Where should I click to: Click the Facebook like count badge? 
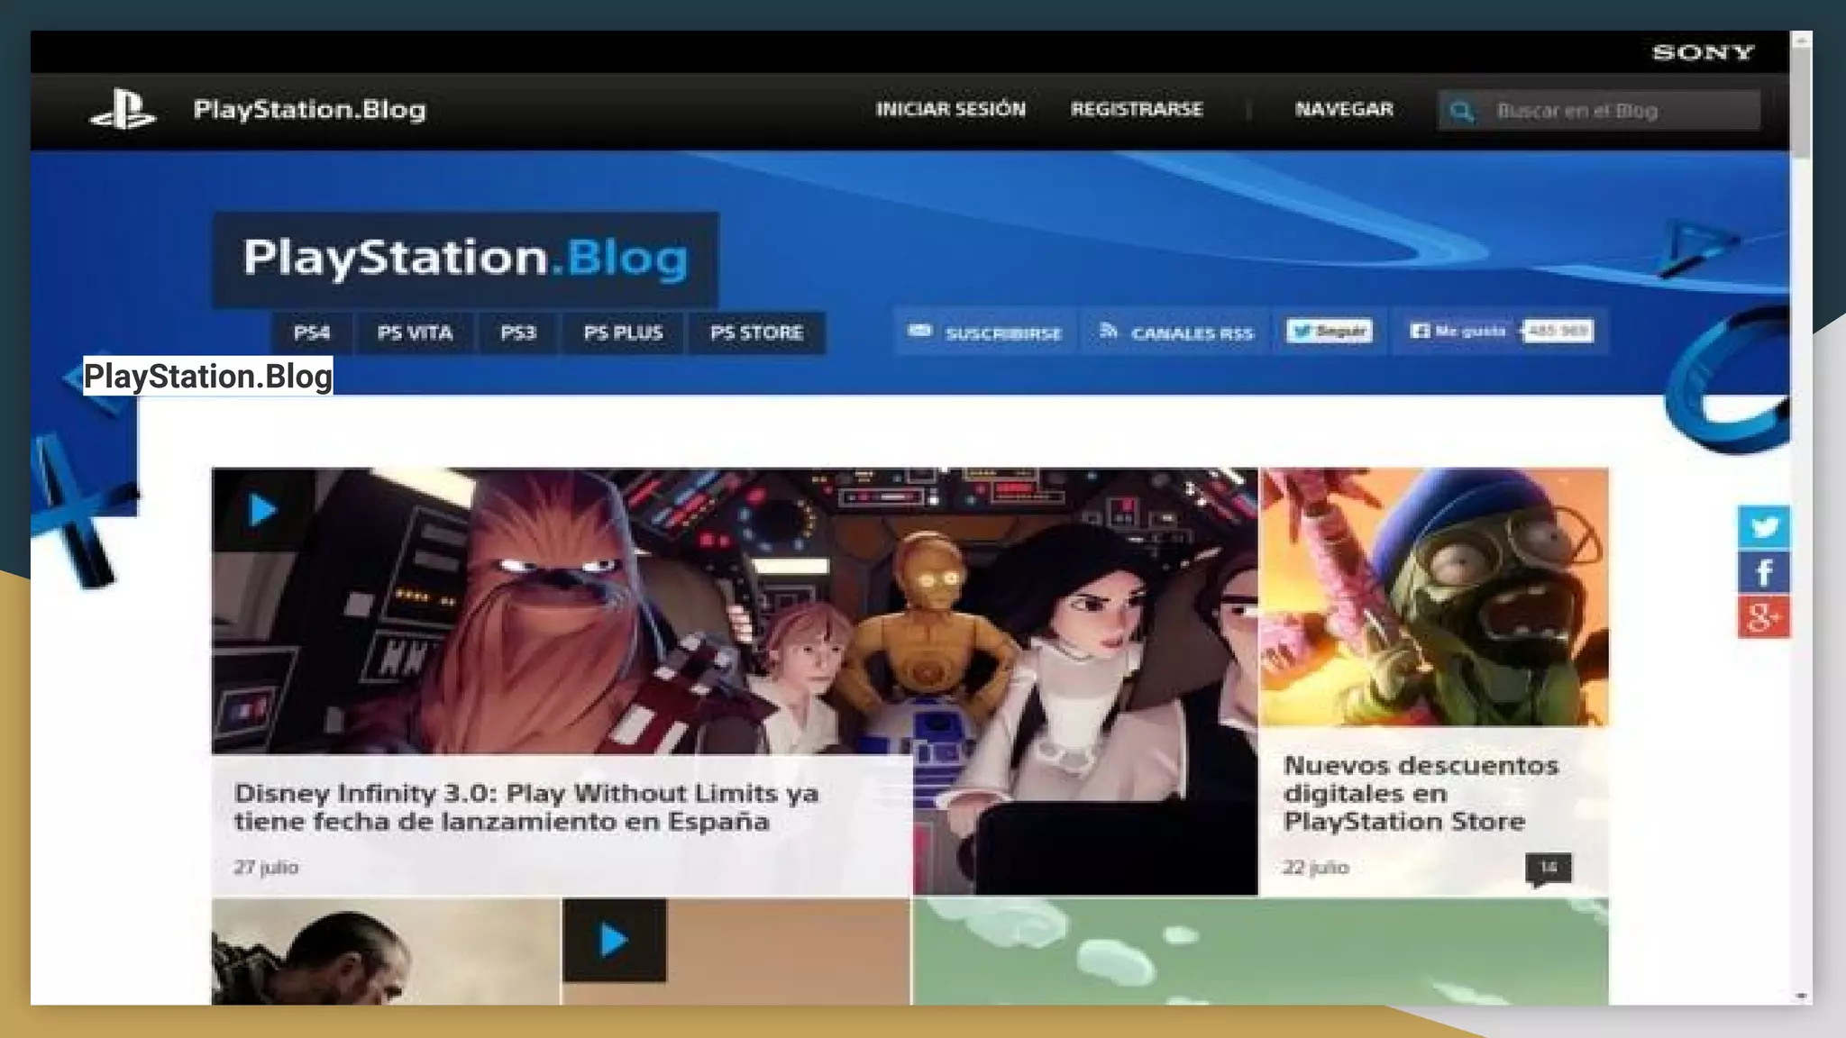(x=1558, y=332)
